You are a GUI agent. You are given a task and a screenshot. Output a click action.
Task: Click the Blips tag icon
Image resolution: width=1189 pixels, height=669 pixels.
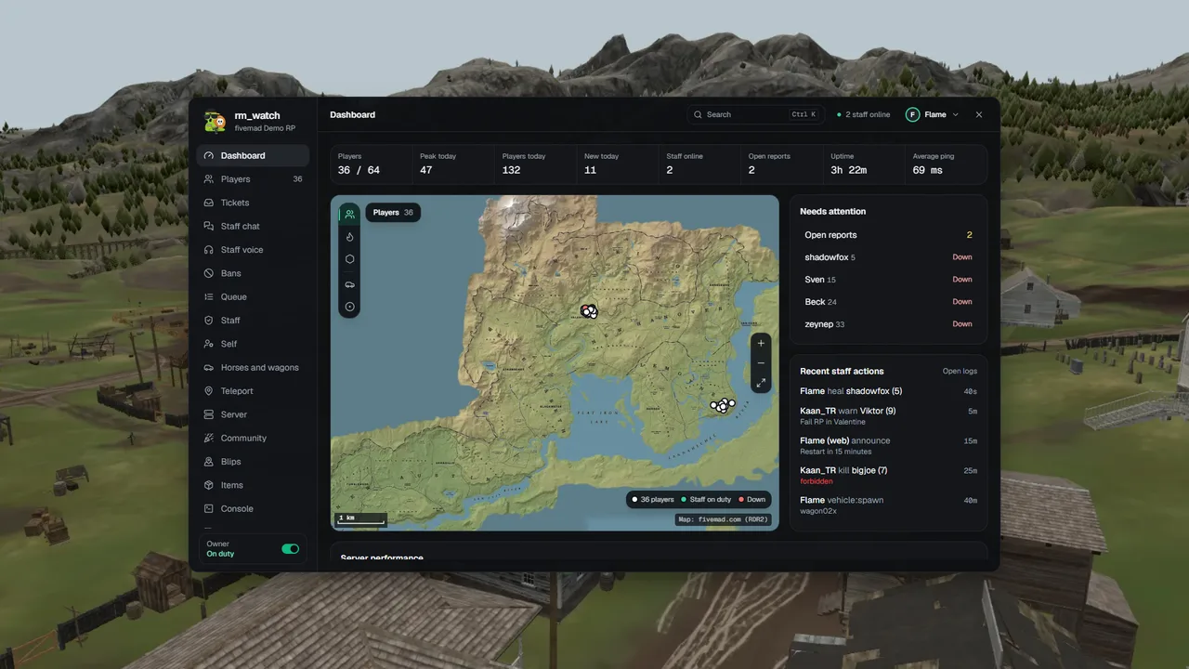tap(209, 462)
